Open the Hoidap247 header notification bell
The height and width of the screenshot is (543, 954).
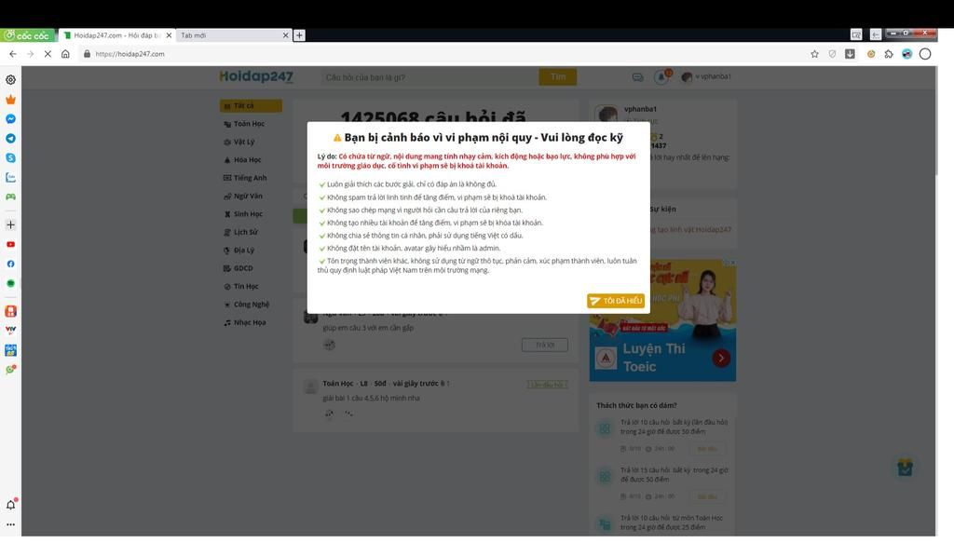(x=661, y=76)
